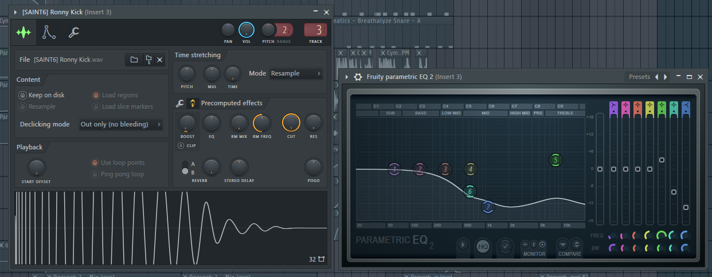712x277 pixels.
Task: Click the STEREO DELAY knob
Action: click(239, 167)
